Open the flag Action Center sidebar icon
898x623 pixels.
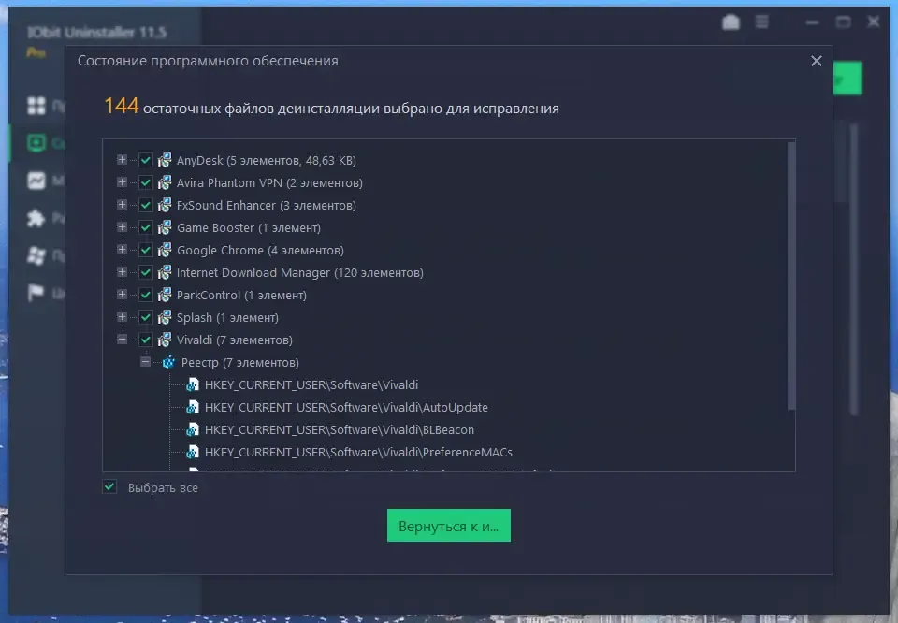pos(36,293)
